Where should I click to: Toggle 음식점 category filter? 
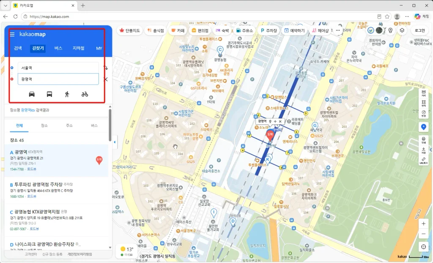(156, 30)
